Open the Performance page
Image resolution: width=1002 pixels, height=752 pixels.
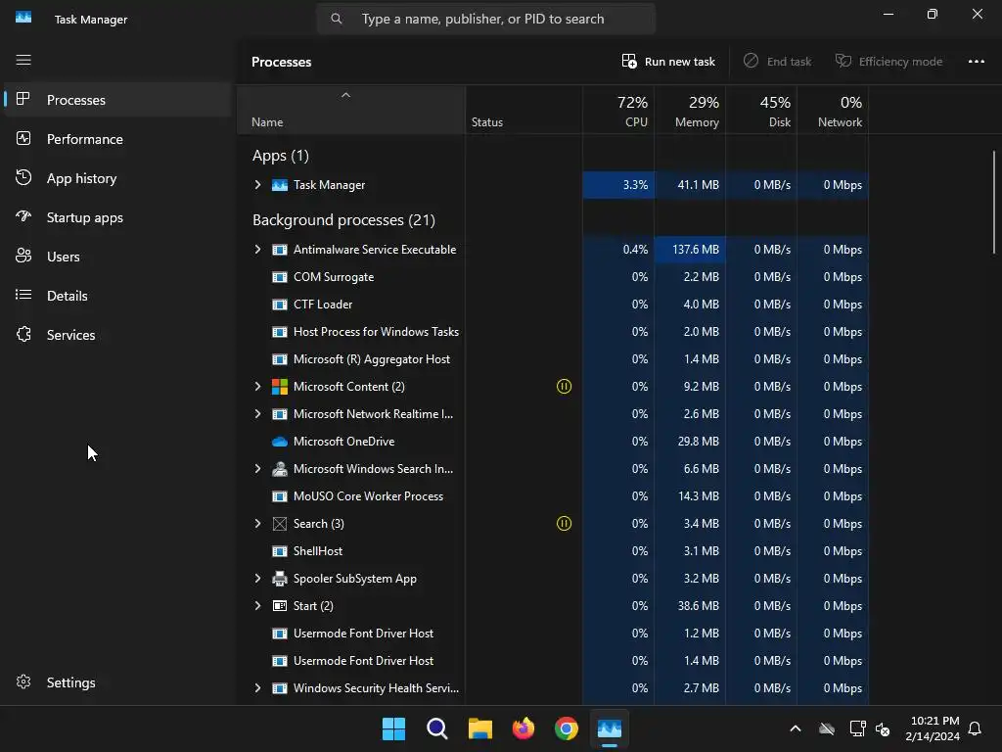point(117,139)
